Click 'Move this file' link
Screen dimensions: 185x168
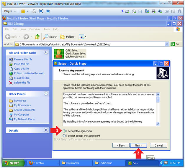22,64
